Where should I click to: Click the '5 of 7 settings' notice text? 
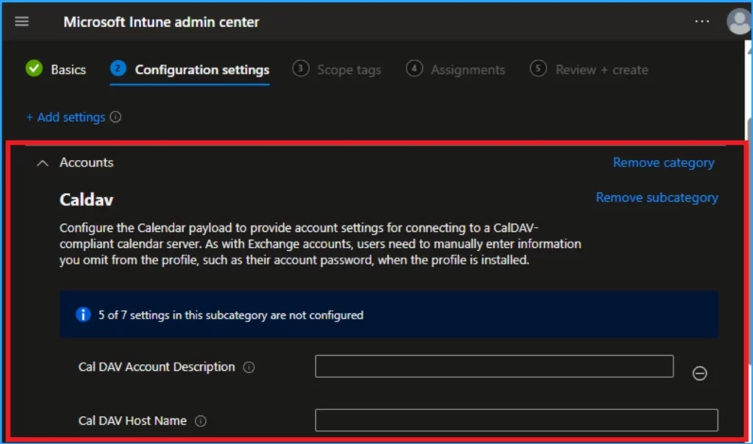pos(231,315)
